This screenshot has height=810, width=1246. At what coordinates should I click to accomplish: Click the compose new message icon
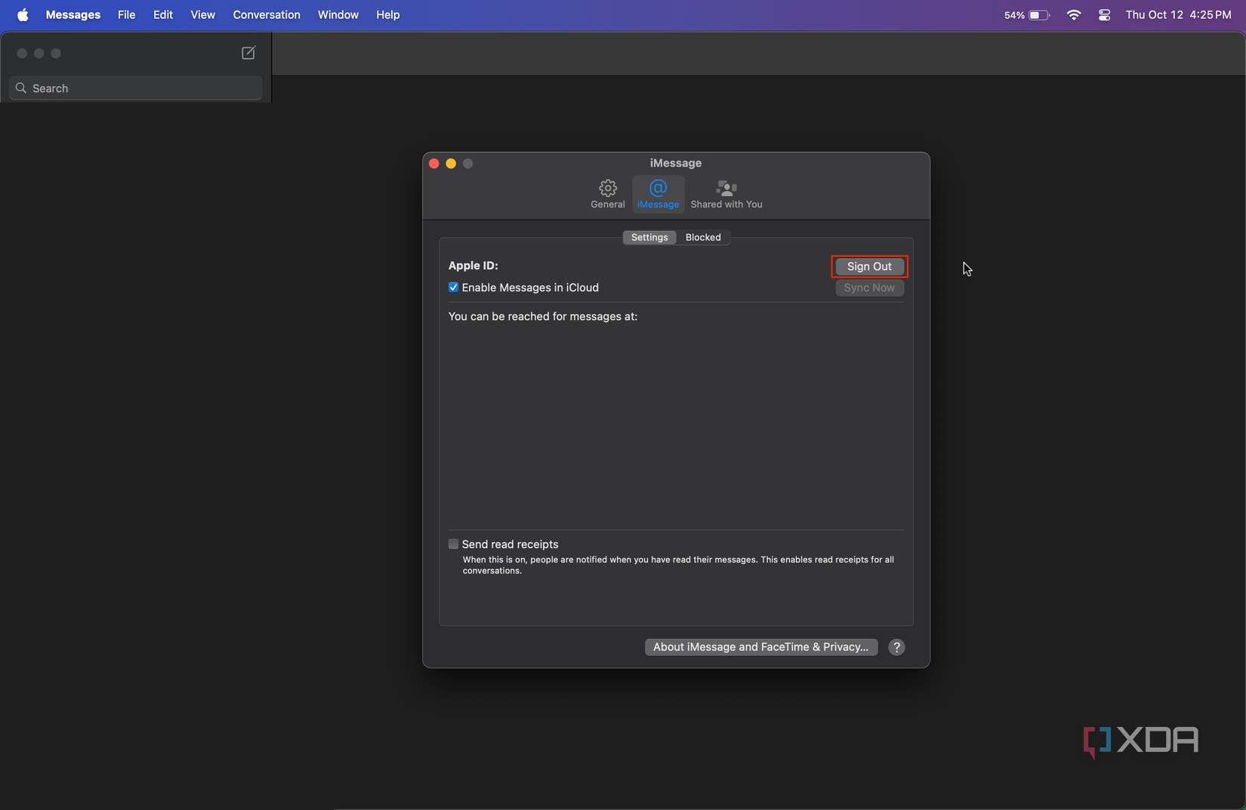[x=248, y=53]
